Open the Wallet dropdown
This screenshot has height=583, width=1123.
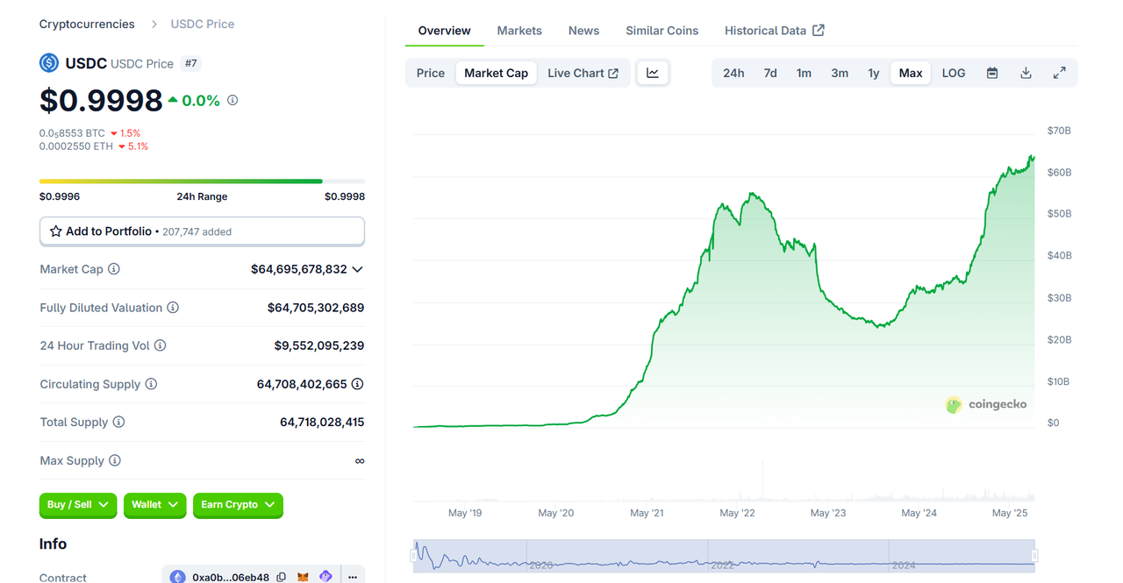(154, 505)
